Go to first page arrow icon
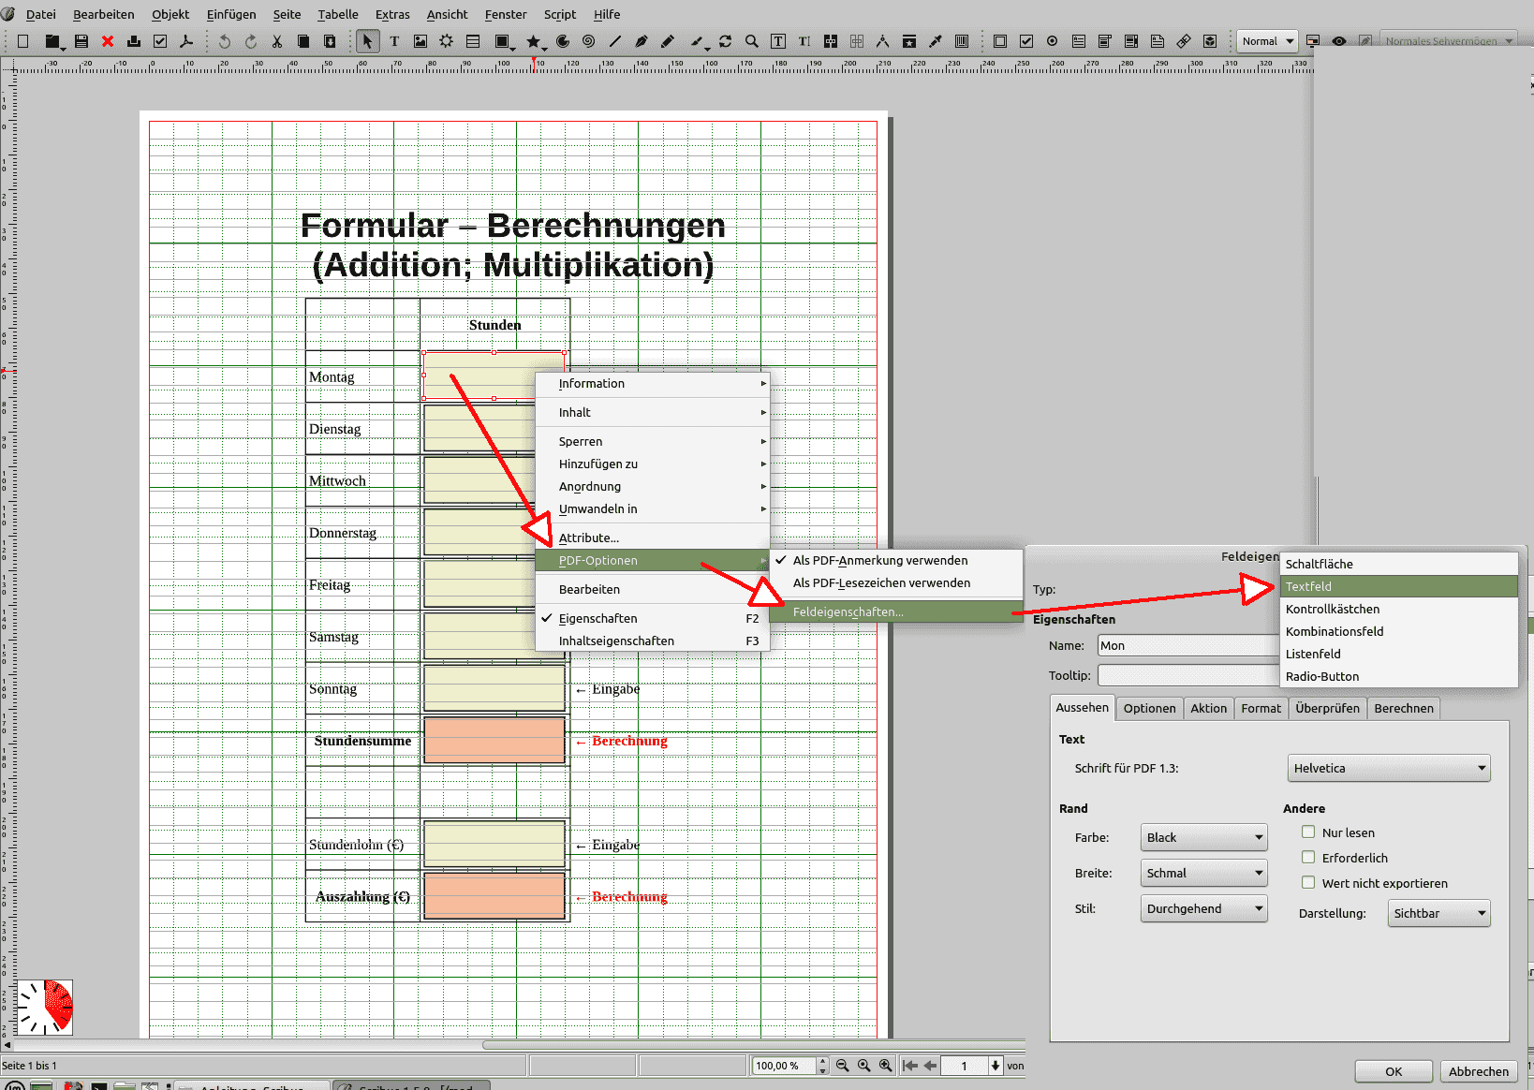The width and height of the screenshot is (1534, 1090). point(909,1066)
